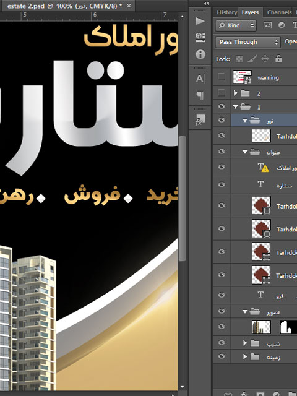Expand the زمینه layer group
Screen dimensions: 297x396
pyautogui.click(x=245, y=356)
